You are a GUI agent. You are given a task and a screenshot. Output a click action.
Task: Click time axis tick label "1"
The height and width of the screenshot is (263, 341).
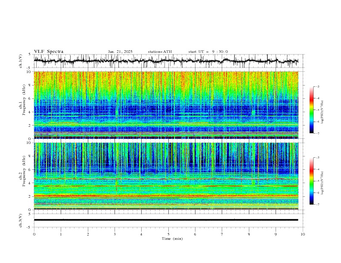(61, 234)
